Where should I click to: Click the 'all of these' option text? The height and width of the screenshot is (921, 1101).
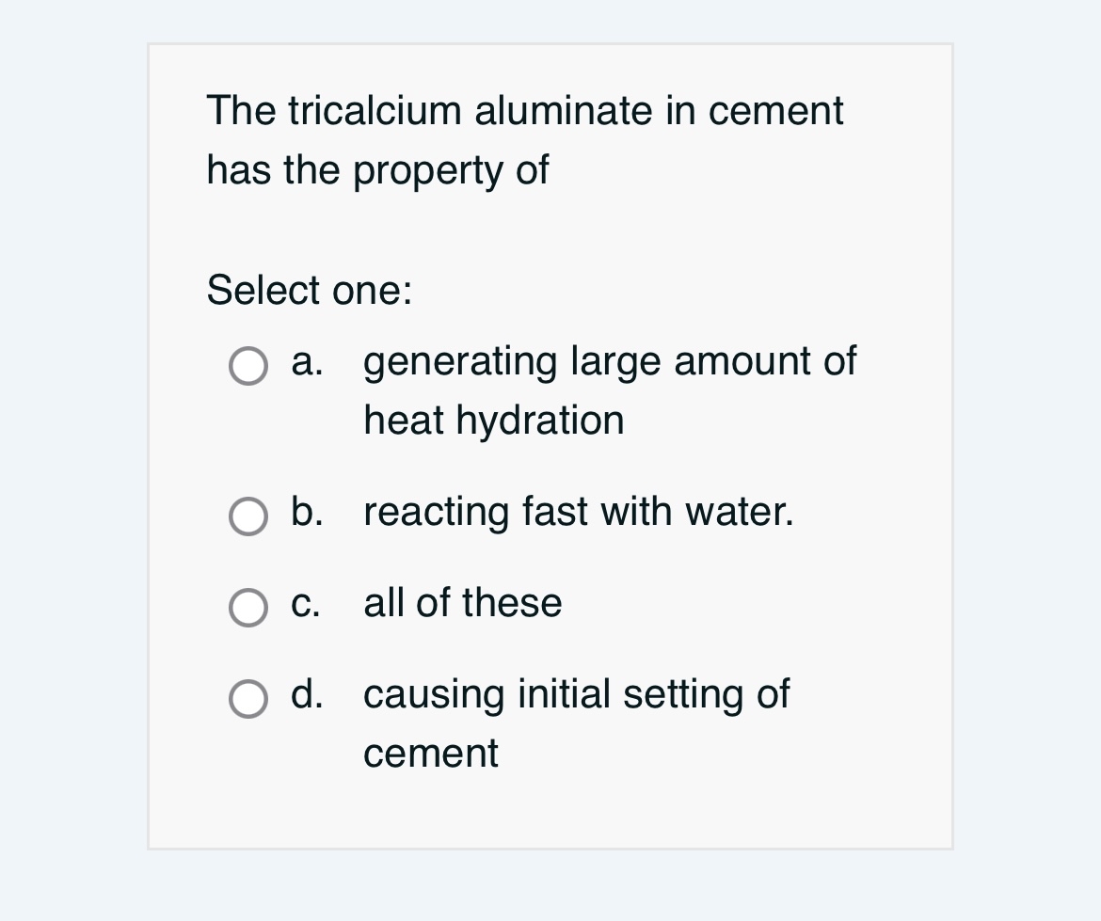click(462, 604)
